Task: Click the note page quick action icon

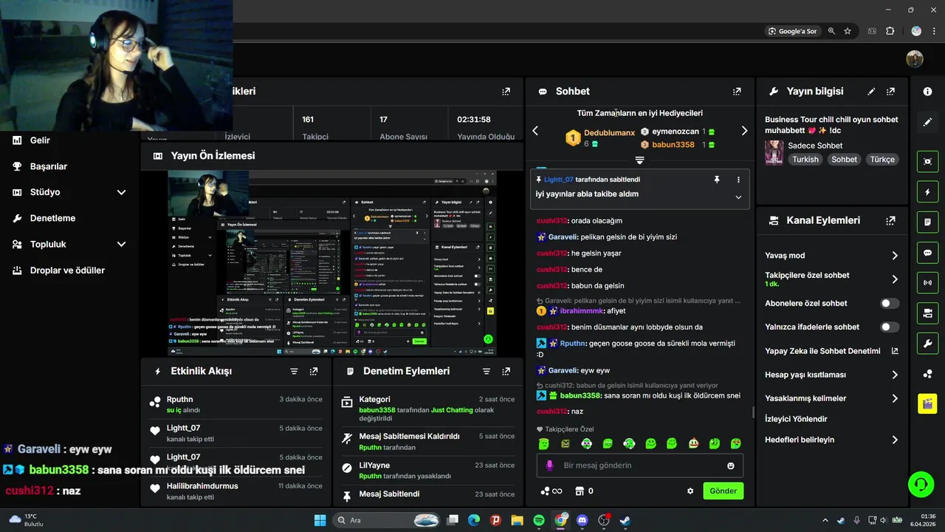Action: pyautogui.click(x=927, y=222)
